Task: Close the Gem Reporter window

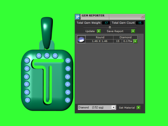Action: 142,16
